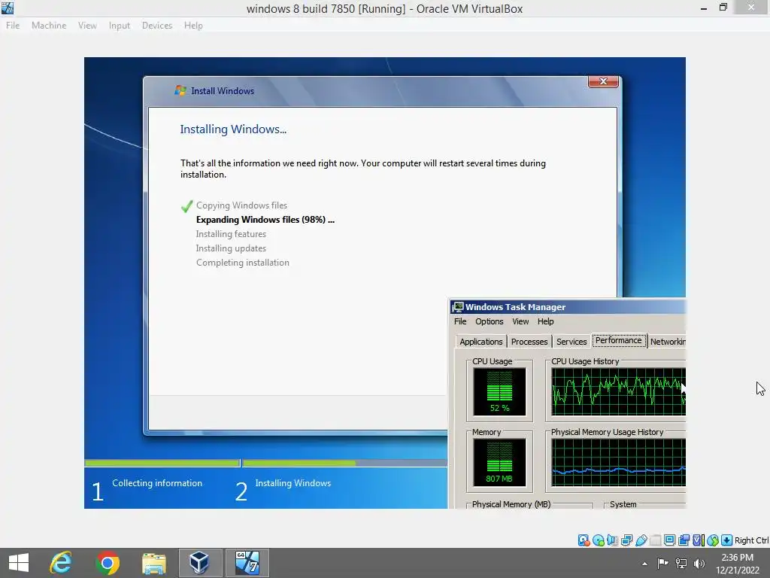This screenshot has height=578, width=770.
Task: Open the Windows Start button
Action: coord(19,563)
